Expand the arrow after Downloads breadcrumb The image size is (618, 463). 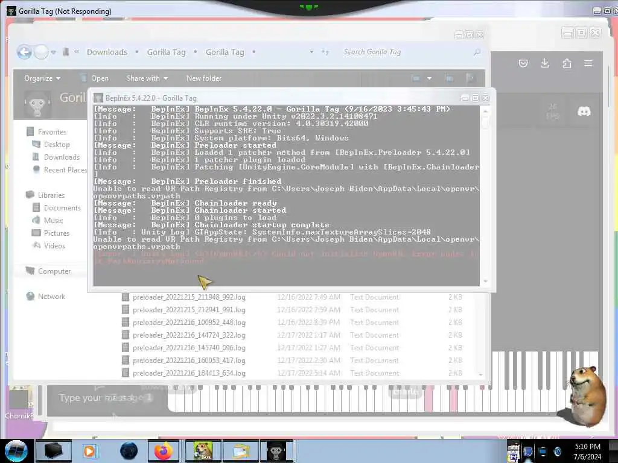pos(137,52)
